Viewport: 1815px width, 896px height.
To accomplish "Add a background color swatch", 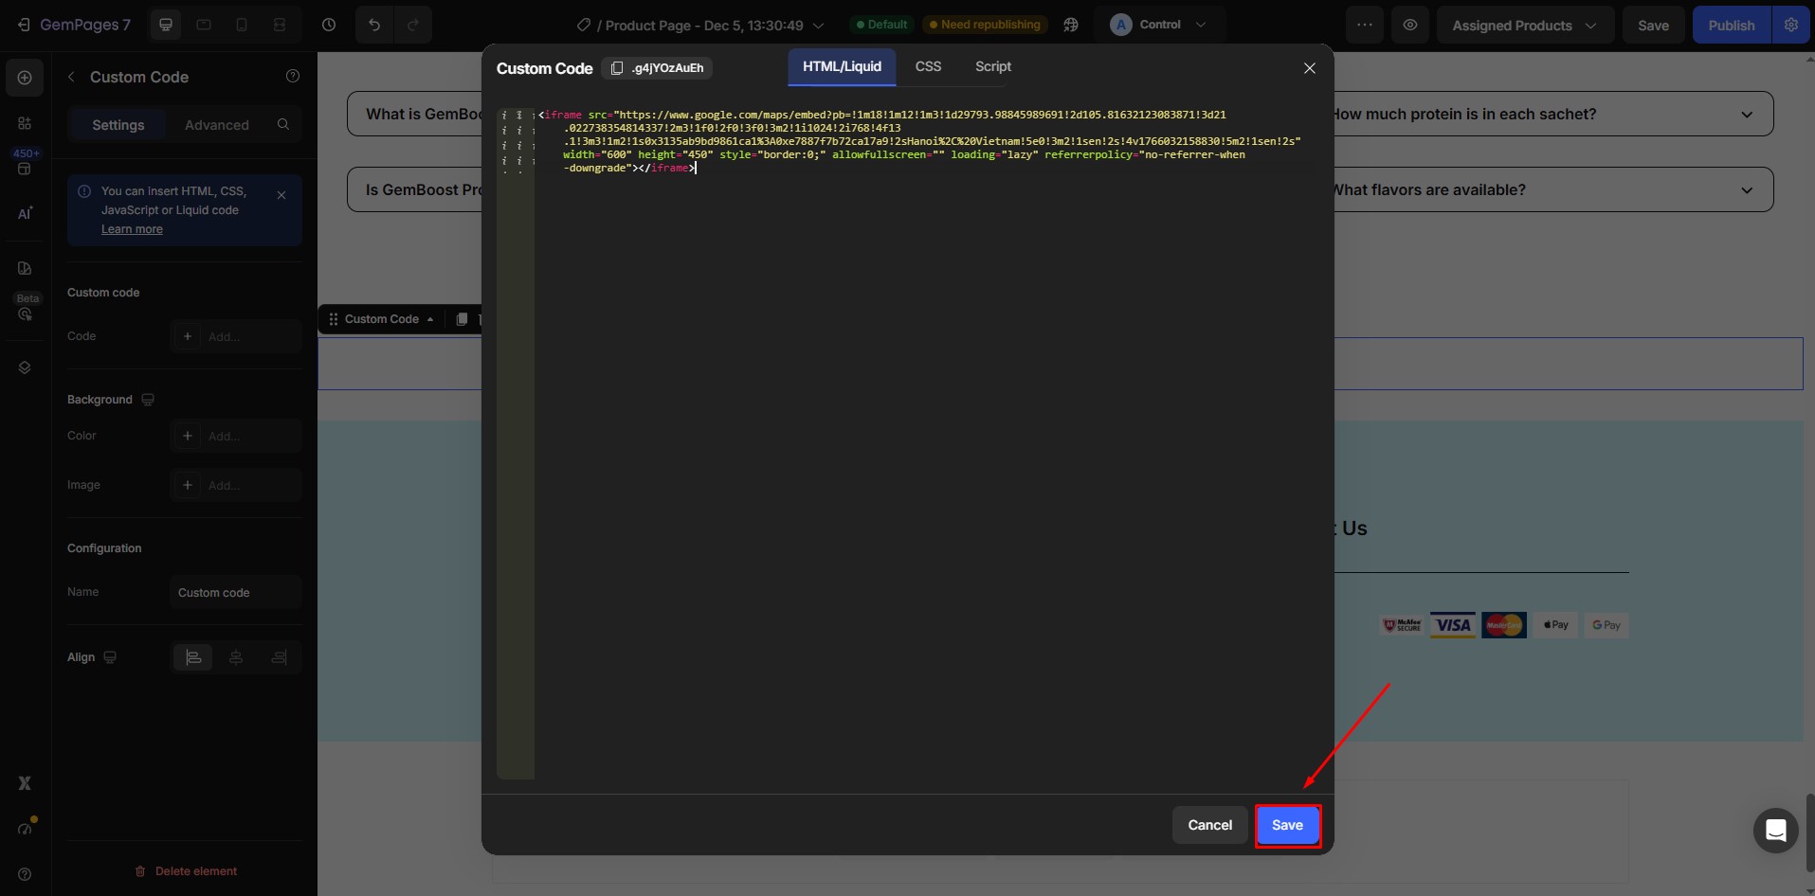I will (188, 436).
